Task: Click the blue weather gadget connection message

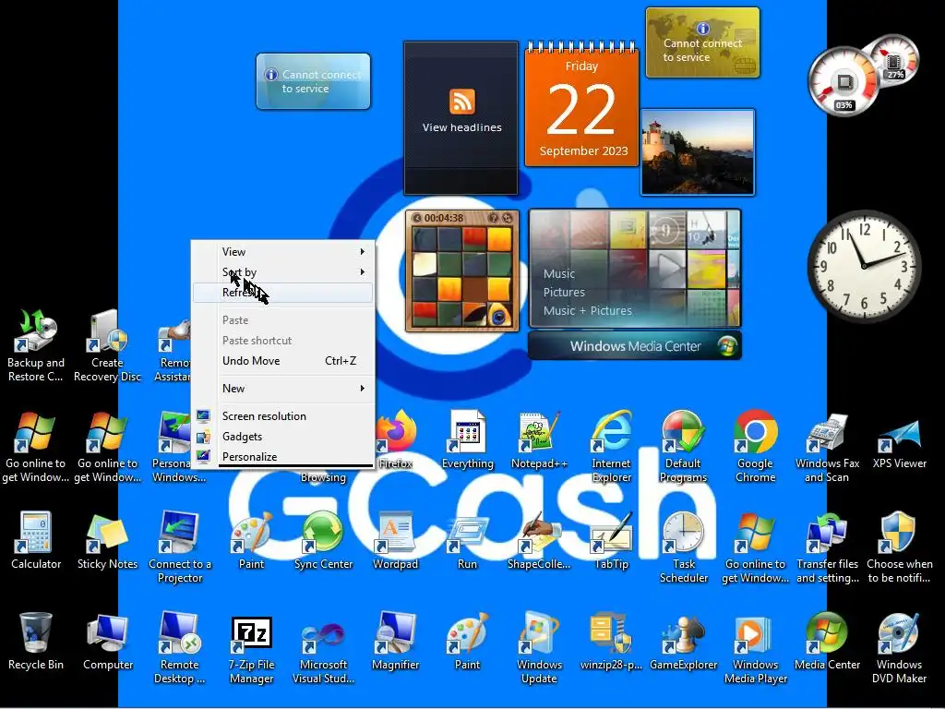Action: 314,81
